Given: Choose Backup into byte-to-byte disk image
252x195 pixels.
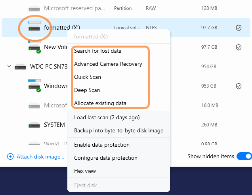Looking at the screenshot, I should (x=118, y=130).
